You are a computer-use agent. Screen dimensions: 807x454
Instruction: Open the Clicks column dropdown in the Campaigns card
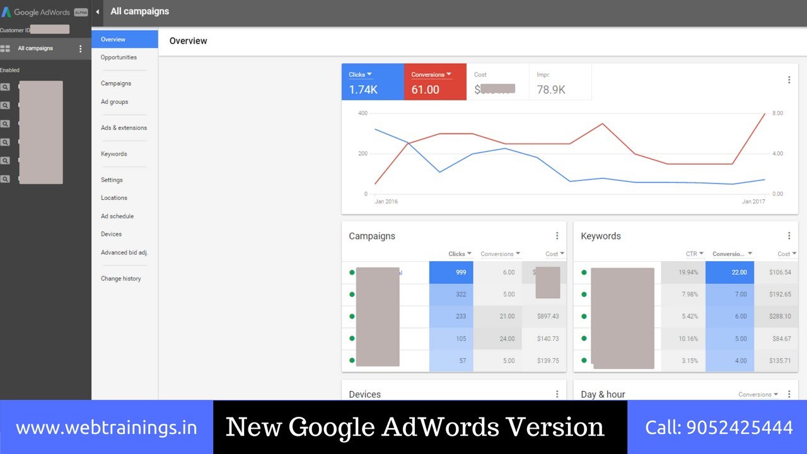point(460,254)
